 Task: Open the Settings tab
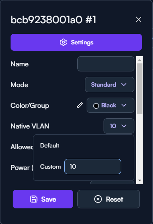[76, 42]
